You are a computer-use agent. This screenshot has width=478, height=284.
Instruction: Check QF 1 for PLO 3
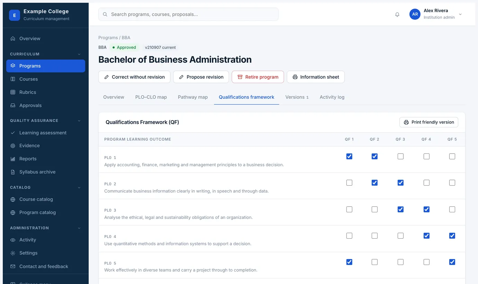[349, 209]
